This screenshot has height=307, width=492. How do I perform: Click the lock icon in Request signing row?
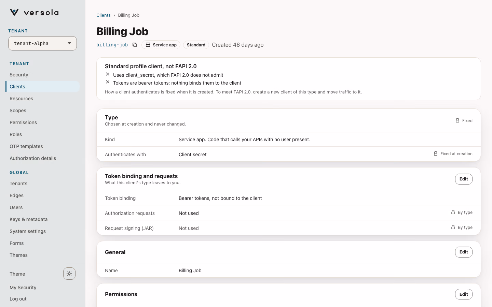click(x=453, y=227)
